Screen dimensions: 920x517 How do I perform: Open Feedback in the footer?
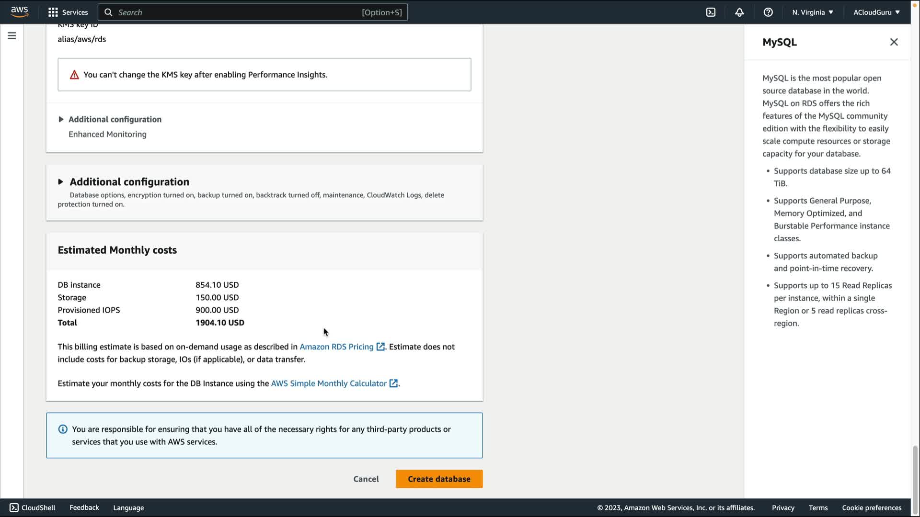point(84,507)
